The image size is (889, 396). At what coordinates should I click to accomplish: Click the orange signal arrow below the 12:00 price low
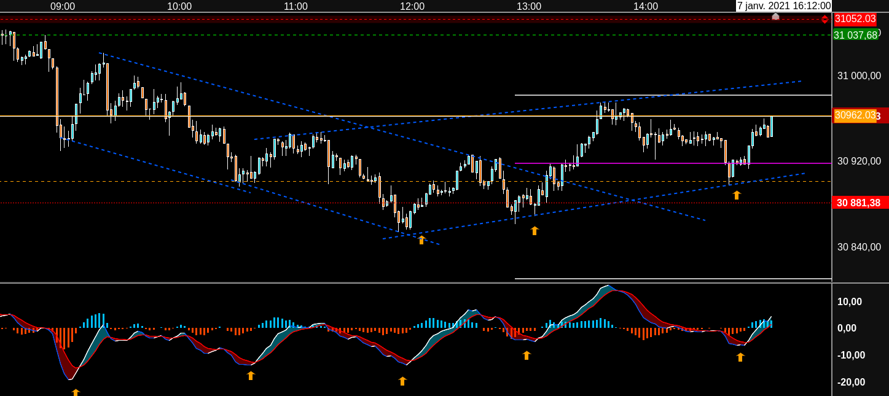point(421,240)
